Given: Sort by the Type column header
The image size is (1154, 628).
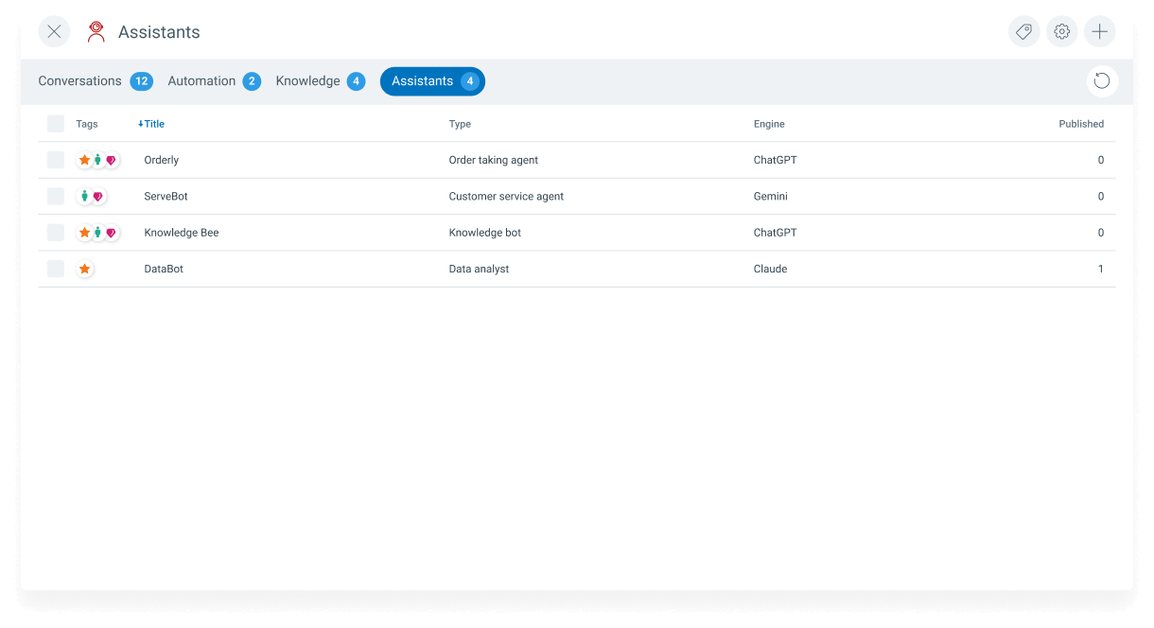Looking at the screenshot, I should pyautogui.click(x=460, y=124).
